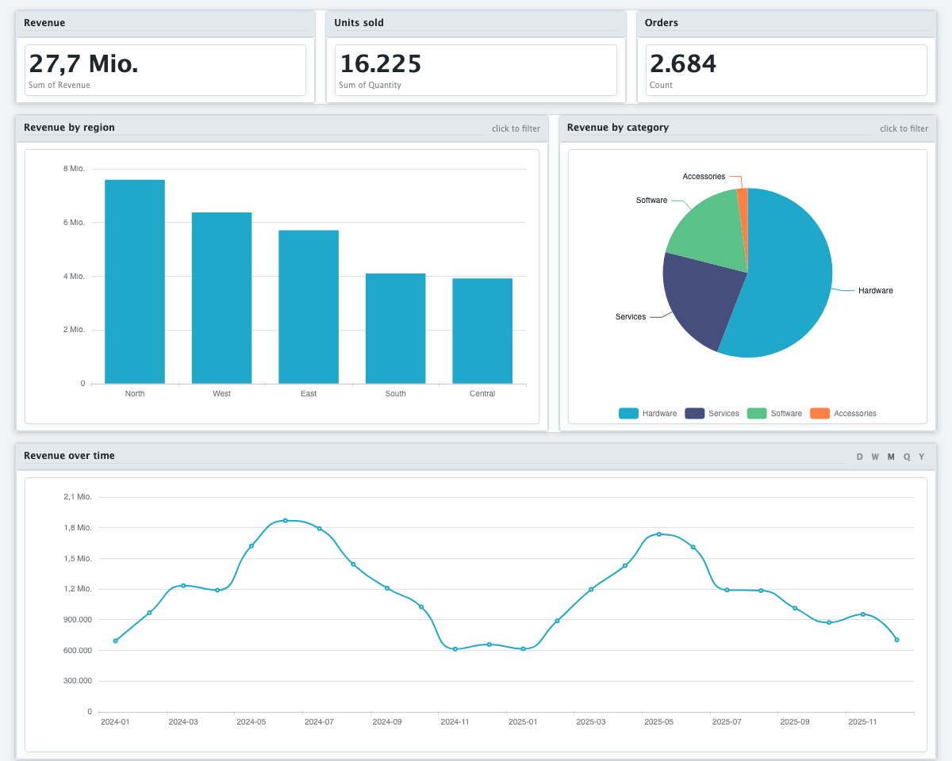This screenshot has width=952, height=761.
Task: Click the Central axis label
Action: pos(482,394)
